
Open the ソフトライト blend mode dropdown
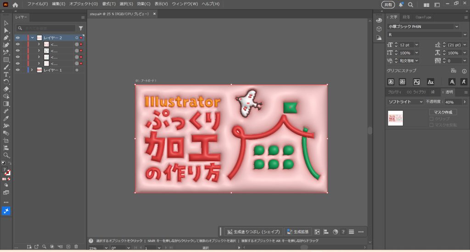click(x=405, y=102)
